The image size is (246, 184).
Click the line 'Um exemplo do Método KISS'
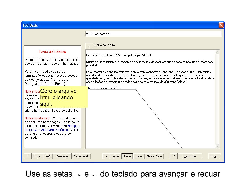tap(119, 55)
